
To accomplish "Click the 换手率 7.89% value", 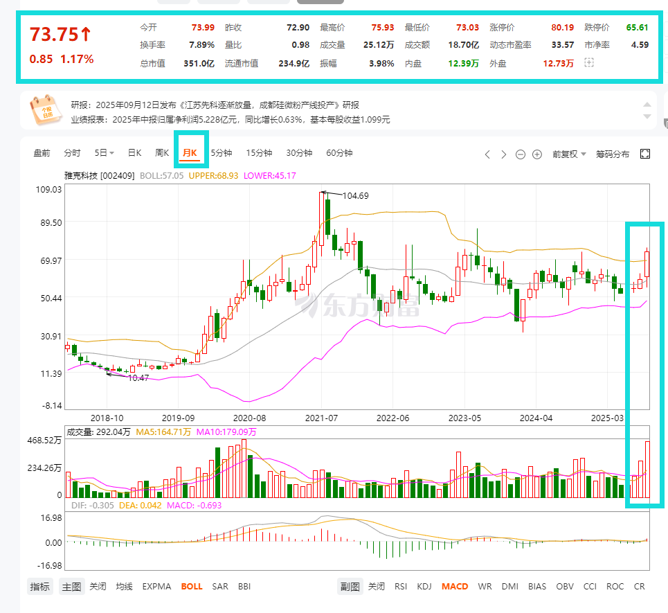I will coord(201,45).
